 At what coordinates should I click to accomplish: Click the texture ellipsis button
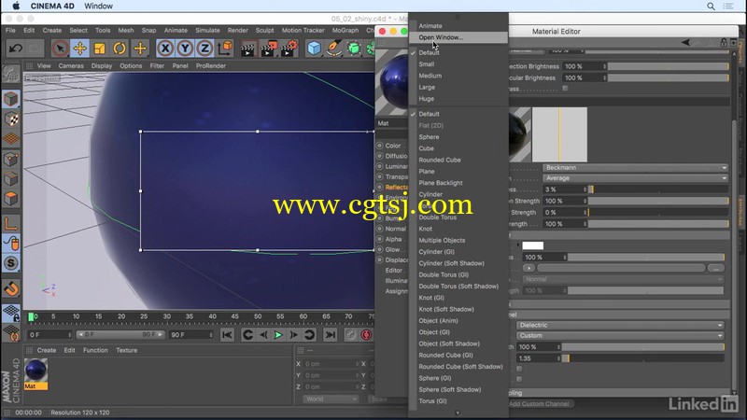[716, 269]
